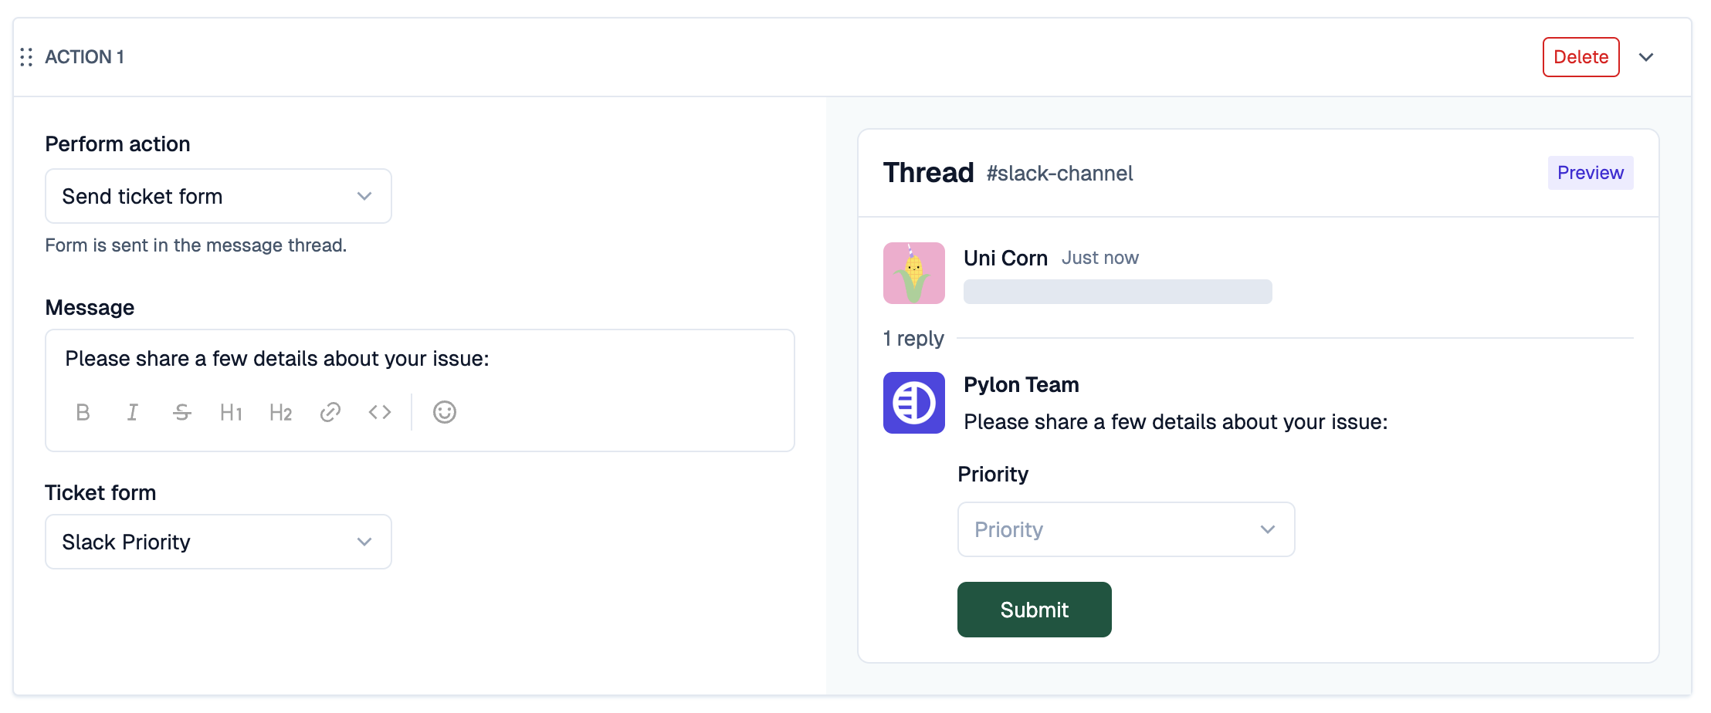Open the Priority dropdown in preview
Image resolution: width=1711 pixels, height=713 pixels.
pyautogui.click(x=1127, y=529)
